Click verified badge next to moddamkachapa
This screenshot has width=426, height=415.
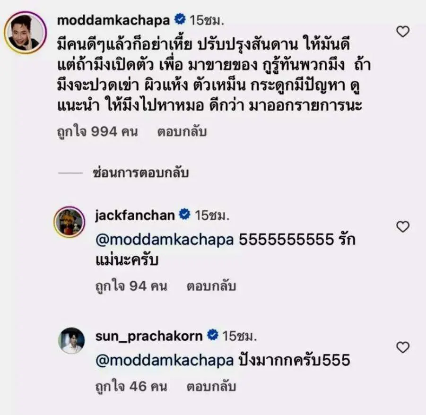point(180,19)
